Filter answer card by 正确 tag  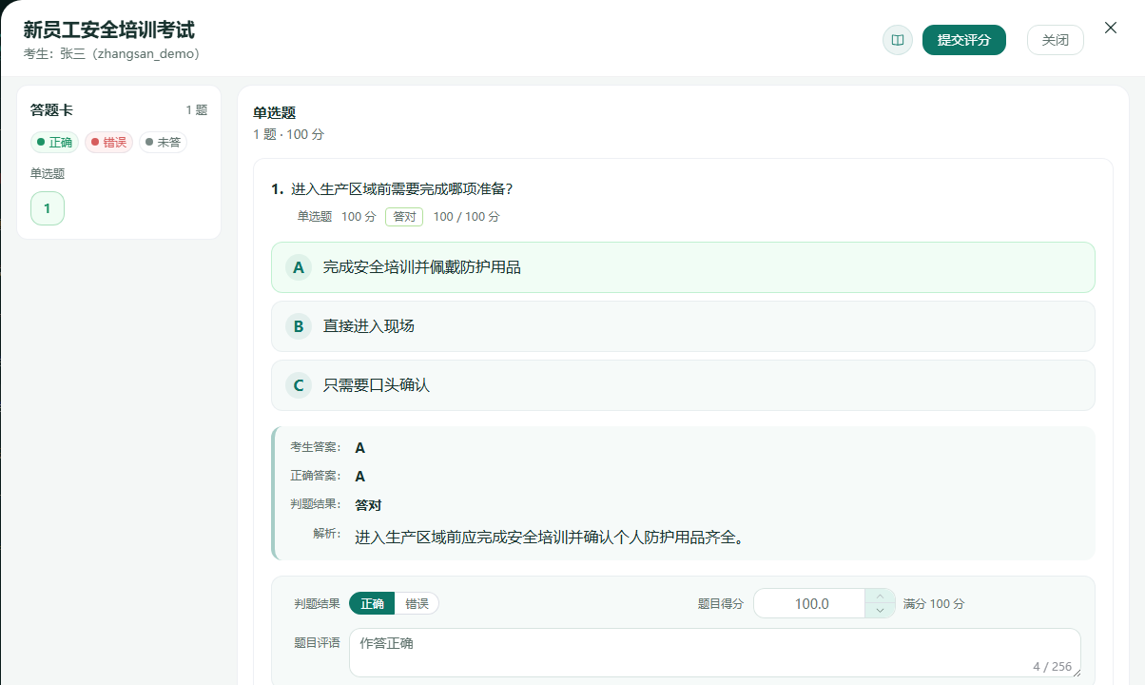point(54,143)
